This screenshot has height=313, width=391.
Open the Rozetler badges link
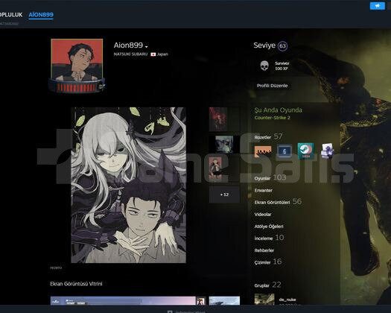(263, 137)
